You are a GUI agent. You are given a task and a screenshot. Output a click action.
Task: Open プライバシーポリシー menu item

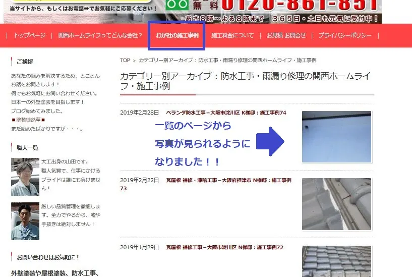pyautogui.click(x=345, y=35)
